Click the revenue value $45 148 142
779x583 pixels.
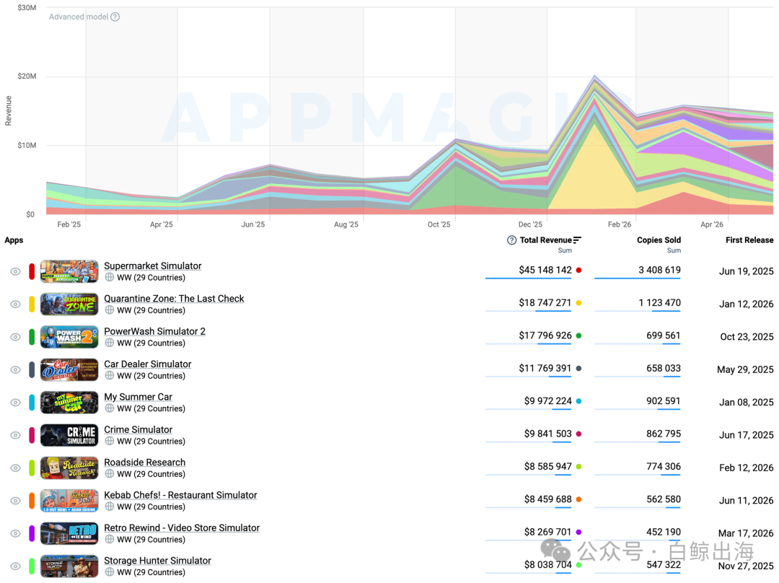point(545,270)
